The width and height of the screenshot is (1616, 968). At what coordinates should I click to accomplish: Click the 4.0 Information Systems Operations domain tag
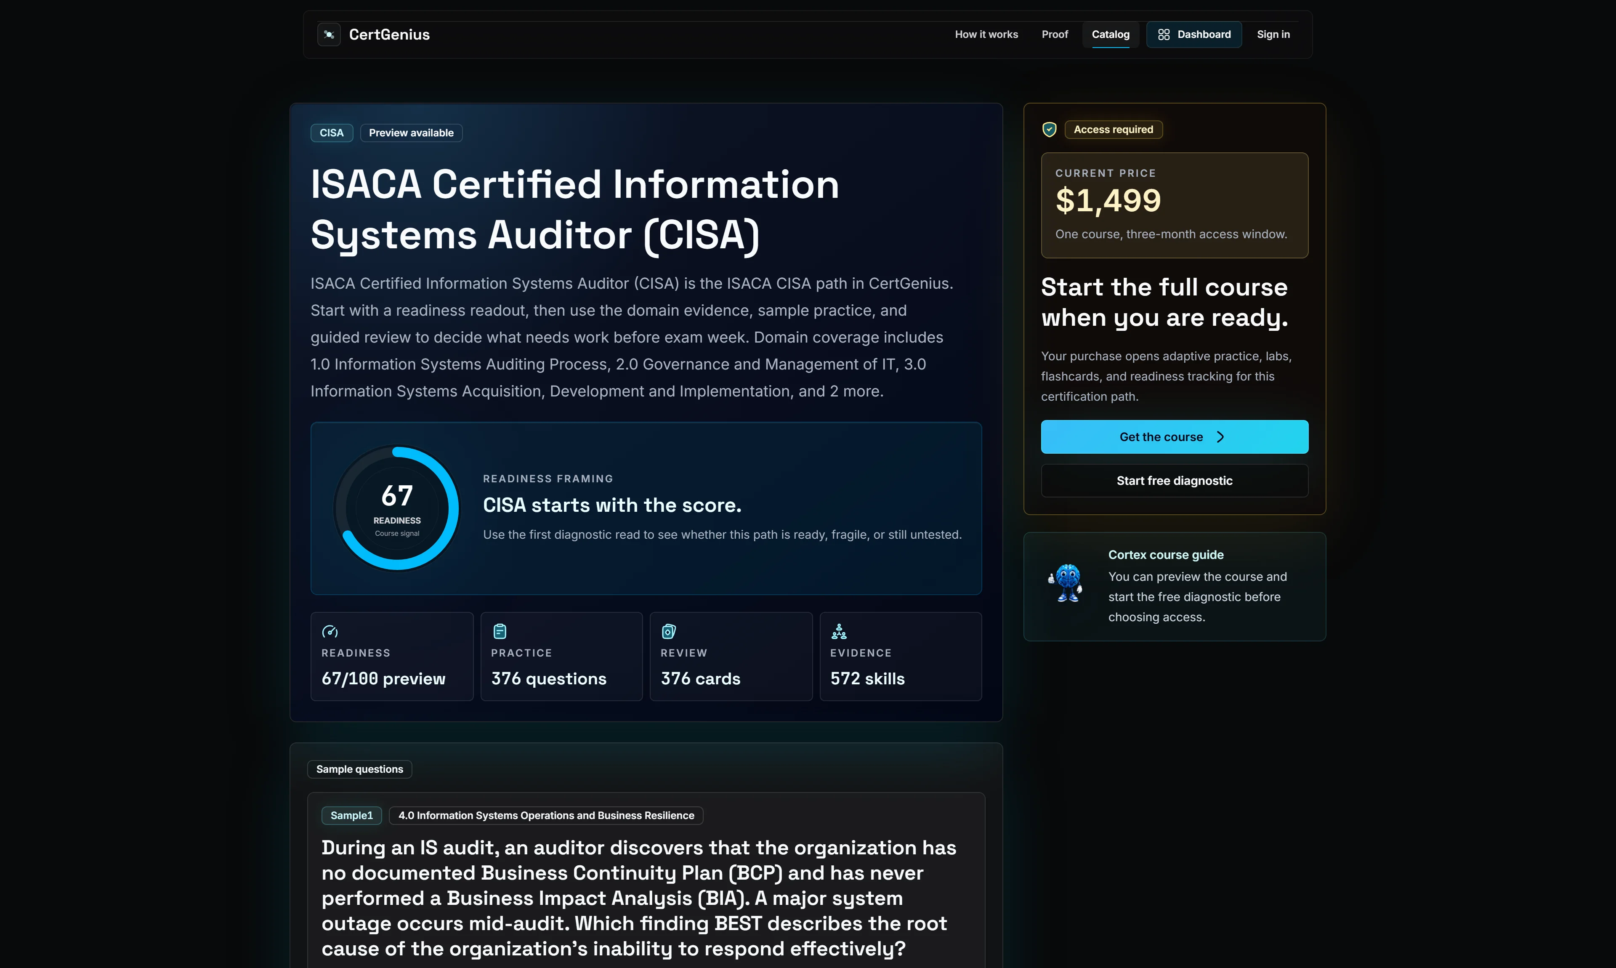[546, 816]
